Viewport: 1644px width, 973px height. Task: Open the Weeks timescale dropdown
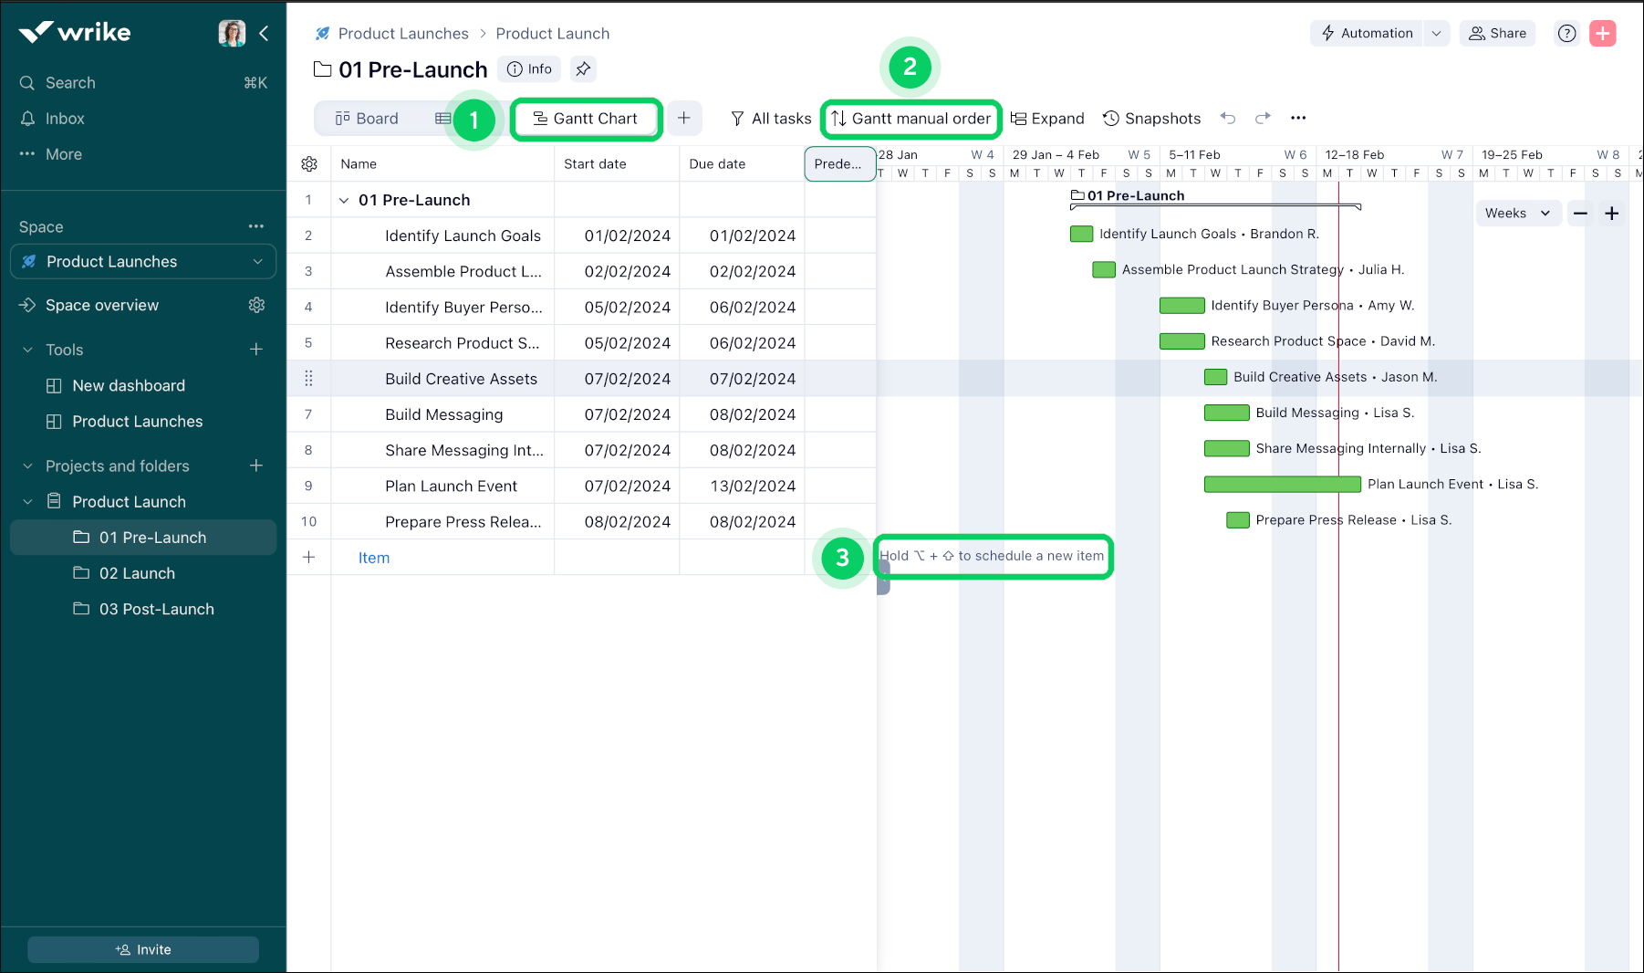[1517, 213]
